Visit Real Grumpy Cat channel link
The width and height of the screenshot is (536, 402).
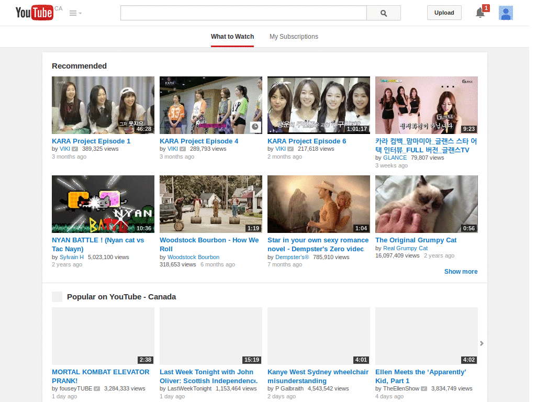tap(405, 248)
